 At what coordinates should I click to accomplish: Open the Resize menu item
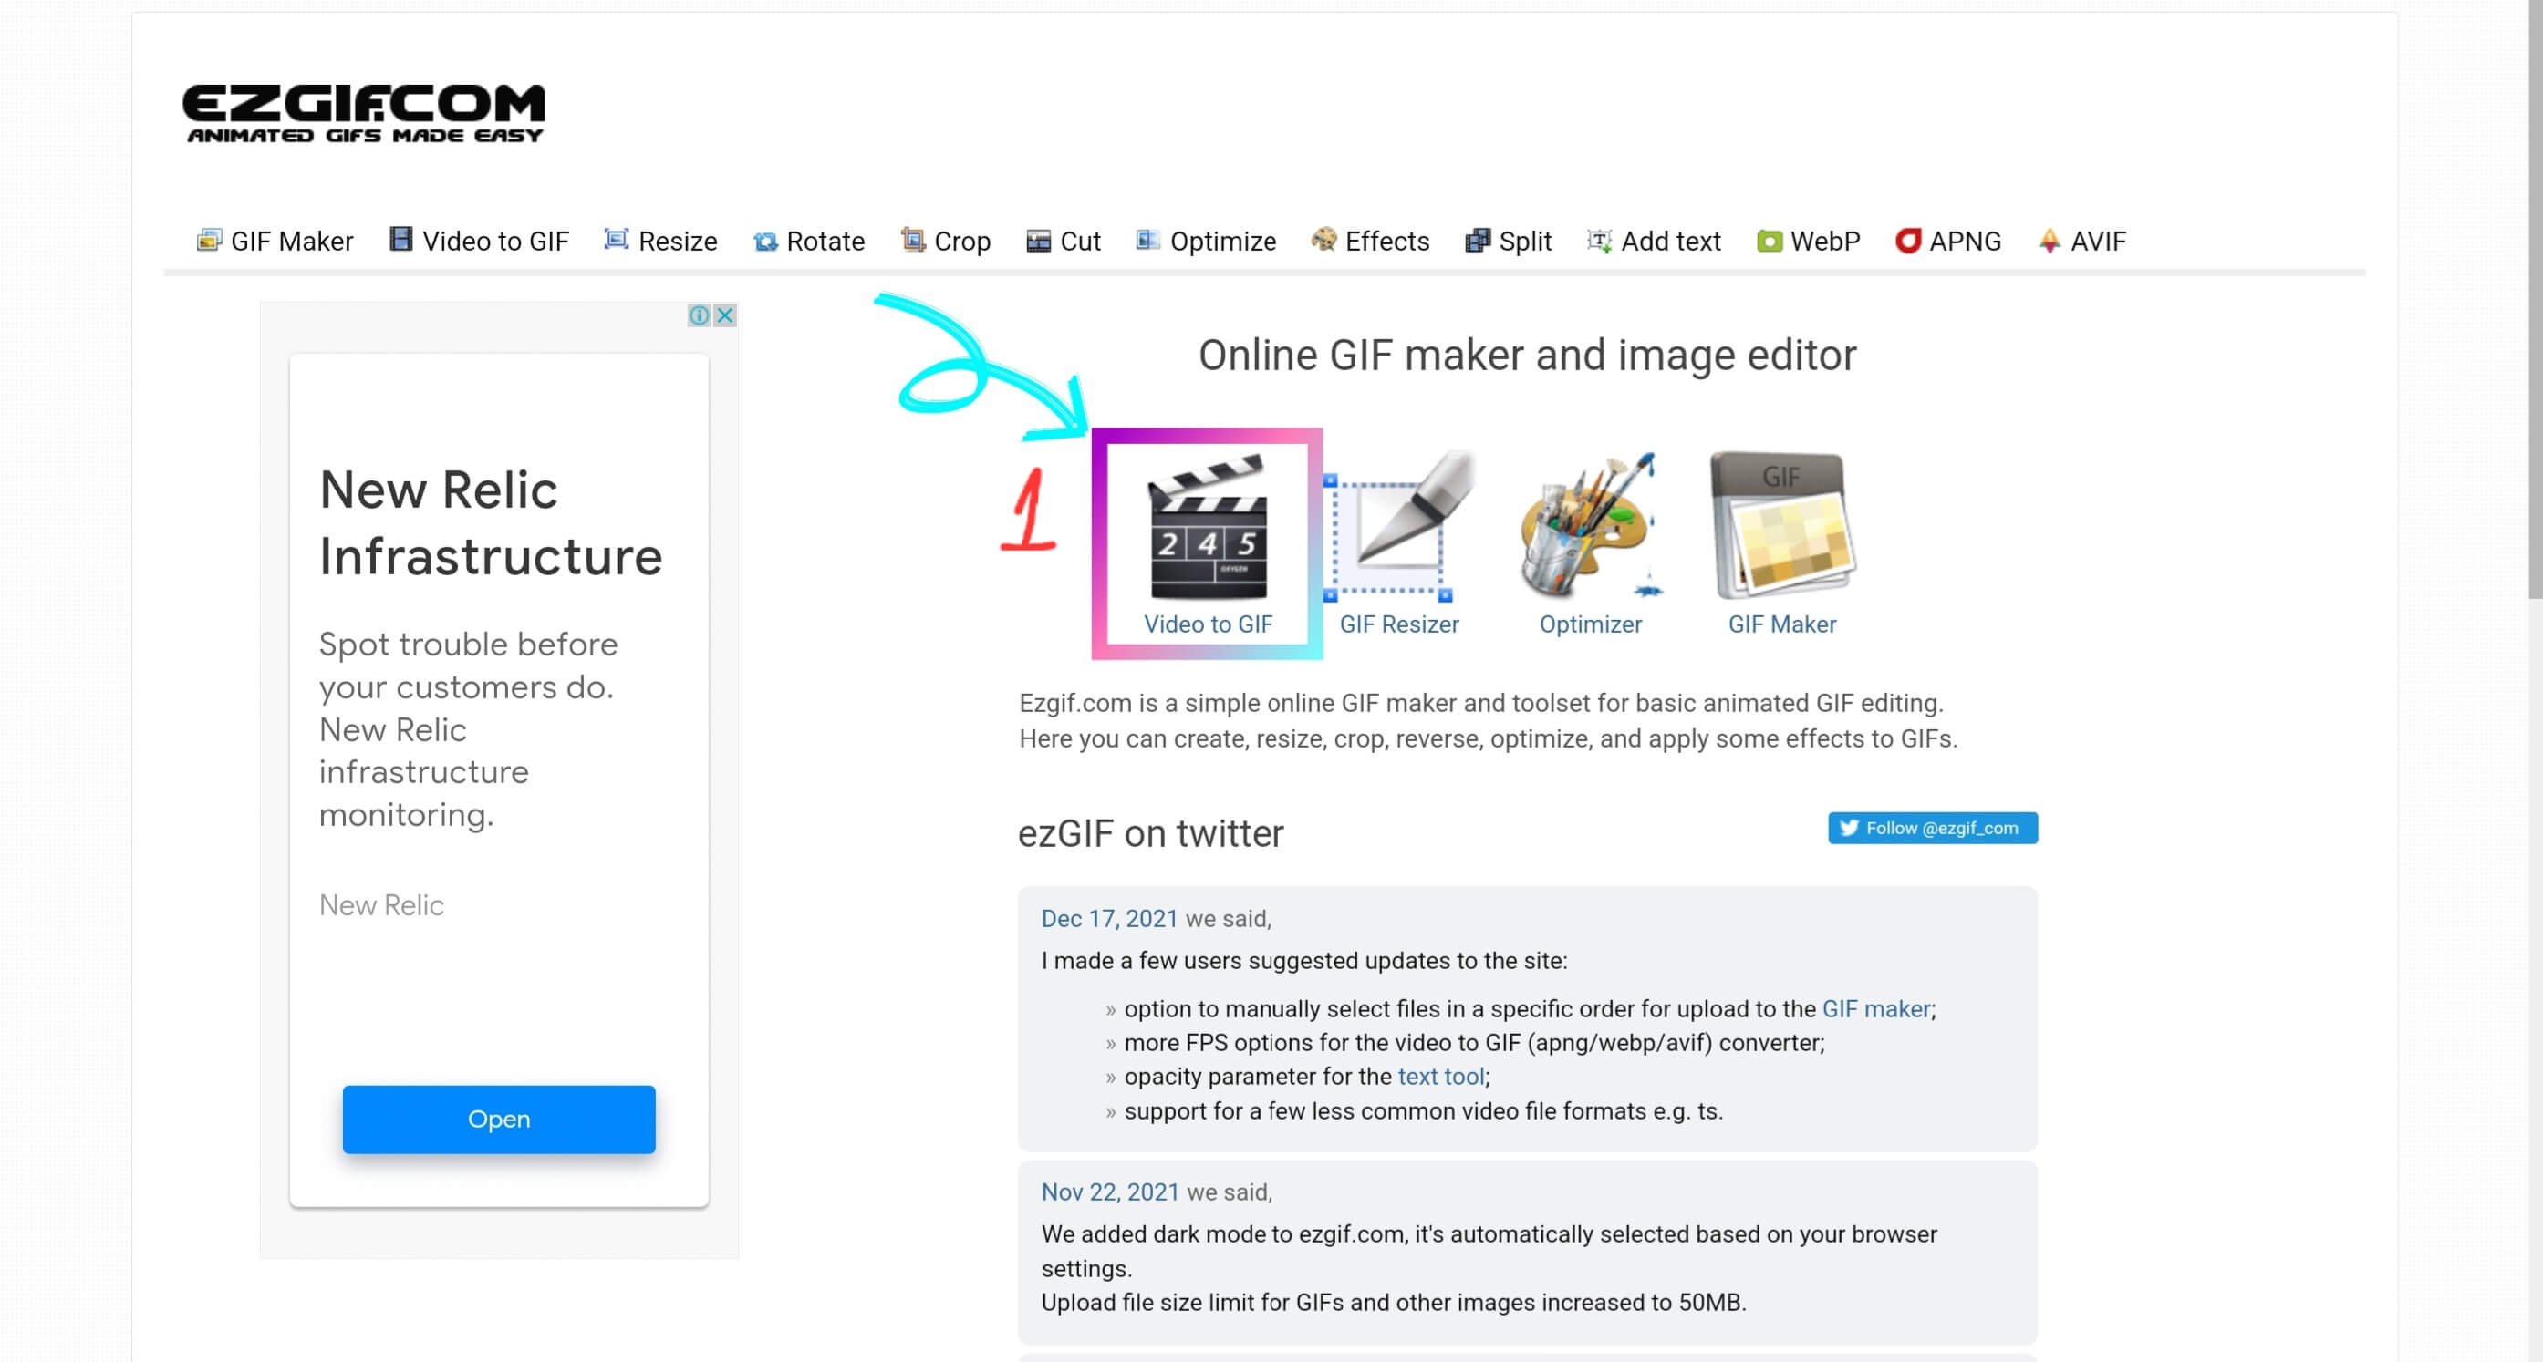614,240
